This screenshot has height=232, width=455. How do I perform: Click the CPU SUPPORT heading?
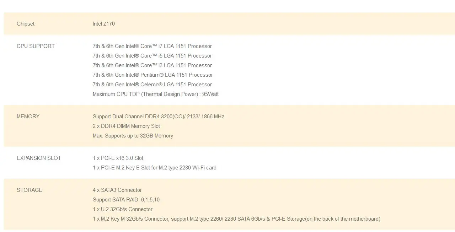[36, 46]
